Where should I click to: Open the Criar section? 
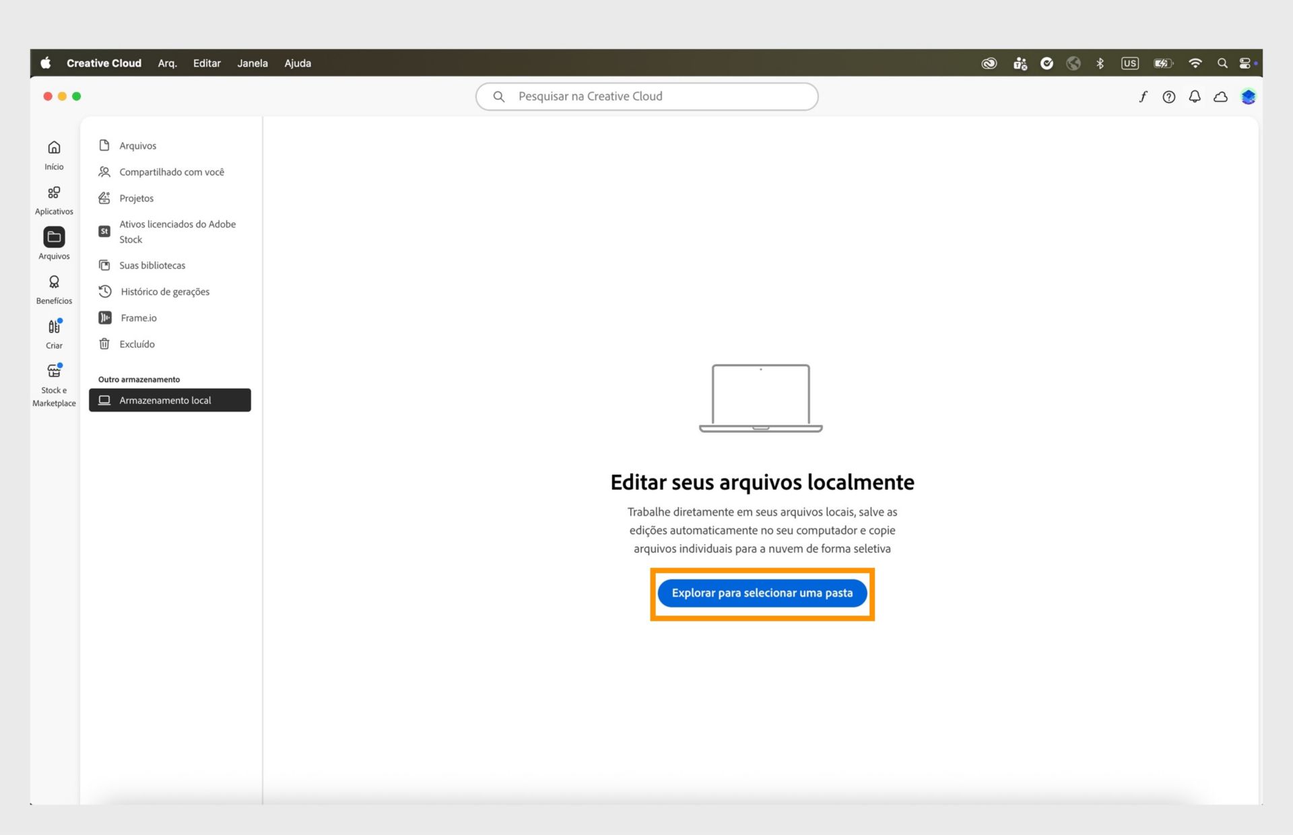click(x=54, y=334)
